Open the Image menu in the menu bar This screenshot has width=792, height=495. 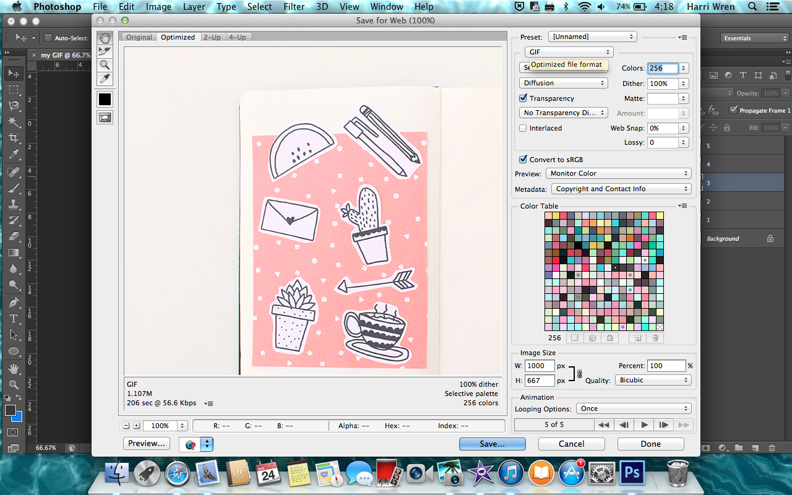pyautogui.click(x=158, y=7)
